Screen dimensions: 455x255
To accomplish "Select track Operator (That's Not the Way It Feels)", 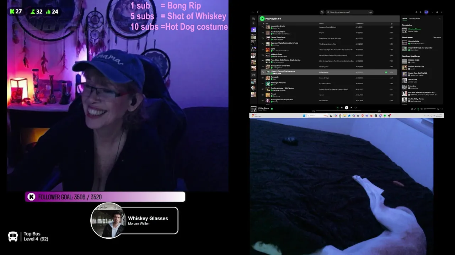I will point(284,43).
